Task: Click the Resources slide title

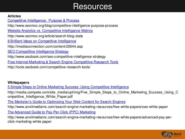Action: [92, 6]
